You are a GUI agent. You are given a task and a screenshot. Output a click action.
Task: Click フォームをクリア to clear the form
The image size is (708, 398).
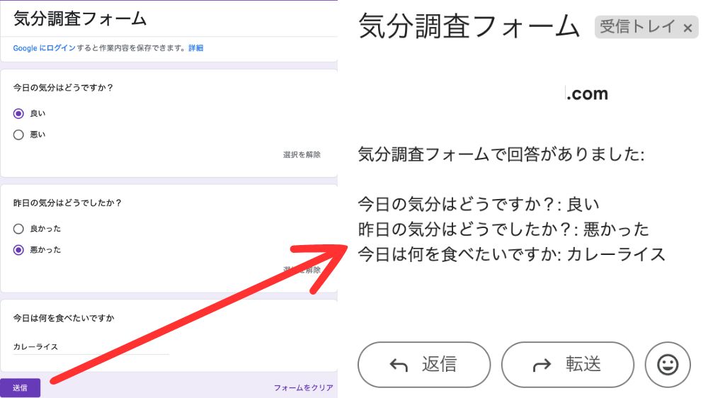(303, 387)
